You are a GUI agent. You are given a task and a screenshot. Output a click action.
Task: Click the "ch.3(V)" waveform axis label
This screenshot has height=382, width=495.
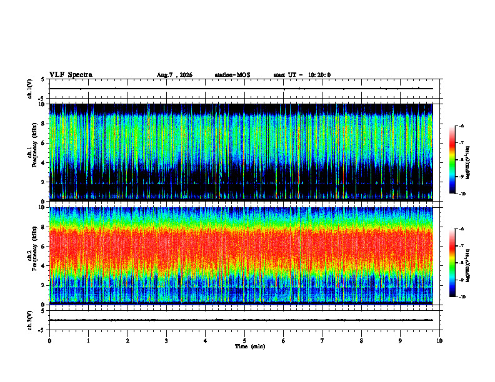pyautogui.click(x=30, y=320)
